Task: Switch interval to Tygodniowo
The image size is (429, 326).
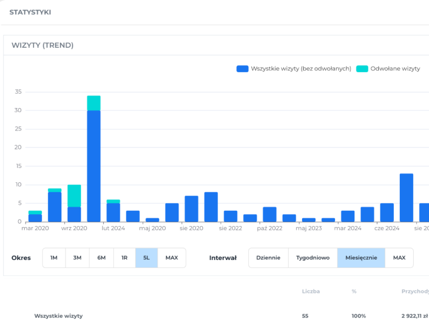Action: [313, 258]
